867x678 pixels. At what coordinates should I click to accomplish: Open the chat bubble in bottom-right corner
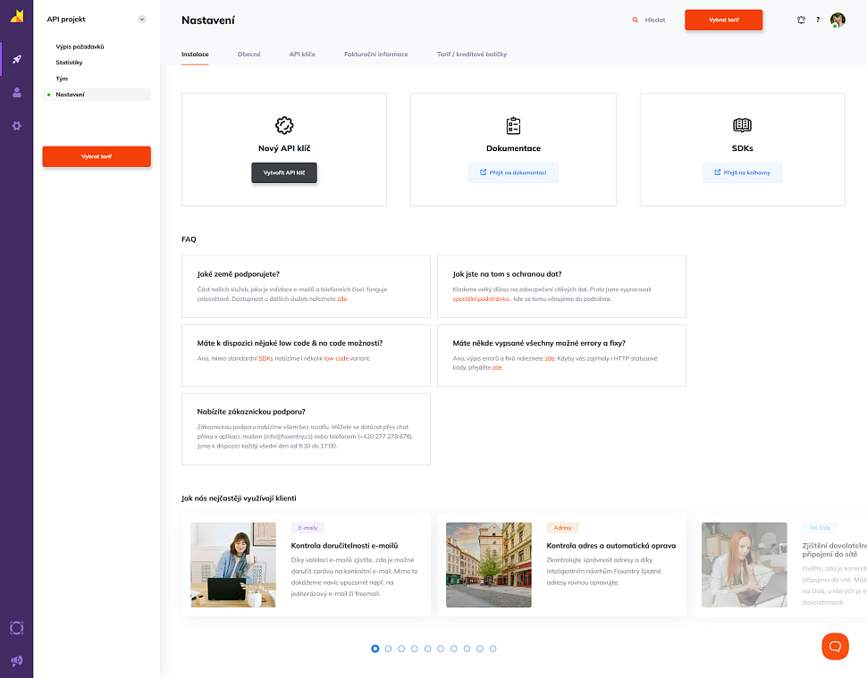coord(835,646)
